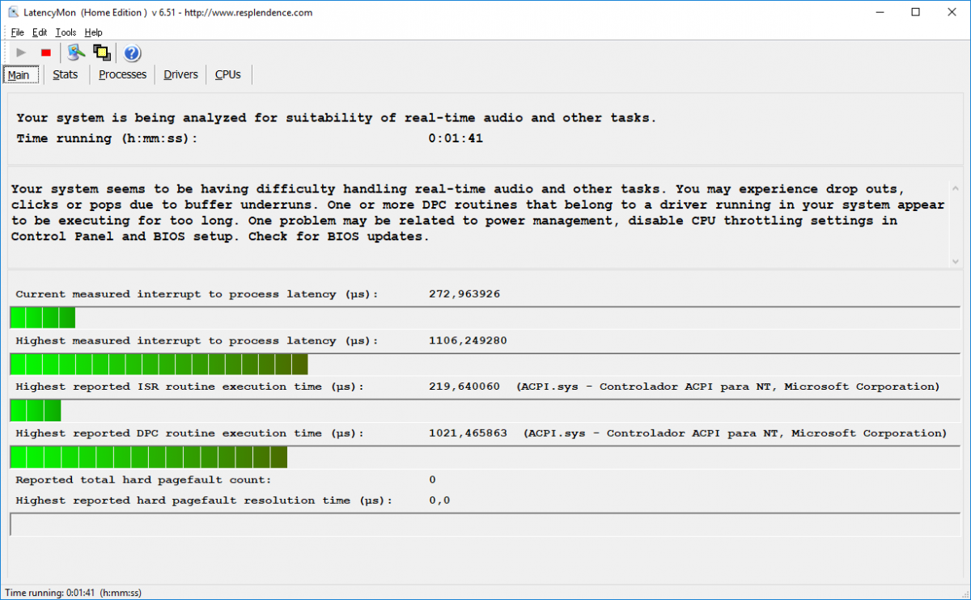Click the DPC time value 1021,465863
Viewport: 971px width, 600px height.
pos(468,433)
